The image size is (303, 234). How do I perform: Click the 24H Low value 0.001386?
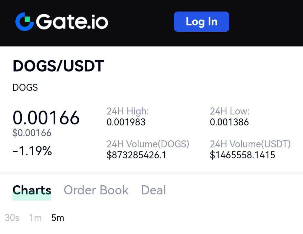(x=229, y=122)
